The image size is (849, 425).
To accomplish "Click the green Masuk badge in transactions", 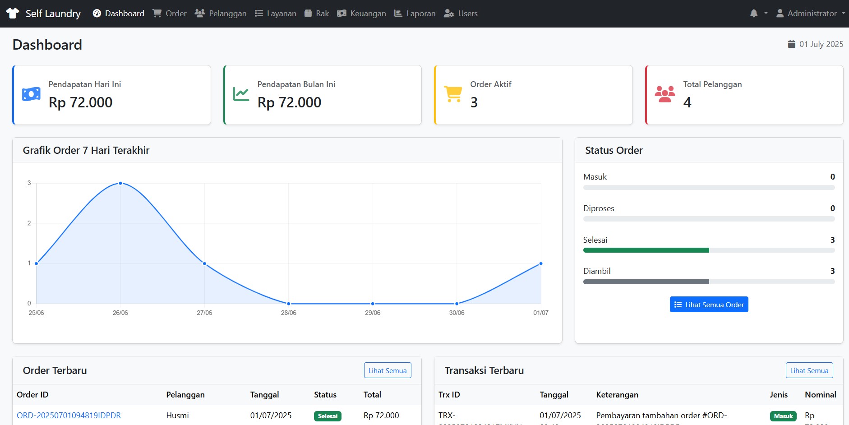I will tap(783, 416).
